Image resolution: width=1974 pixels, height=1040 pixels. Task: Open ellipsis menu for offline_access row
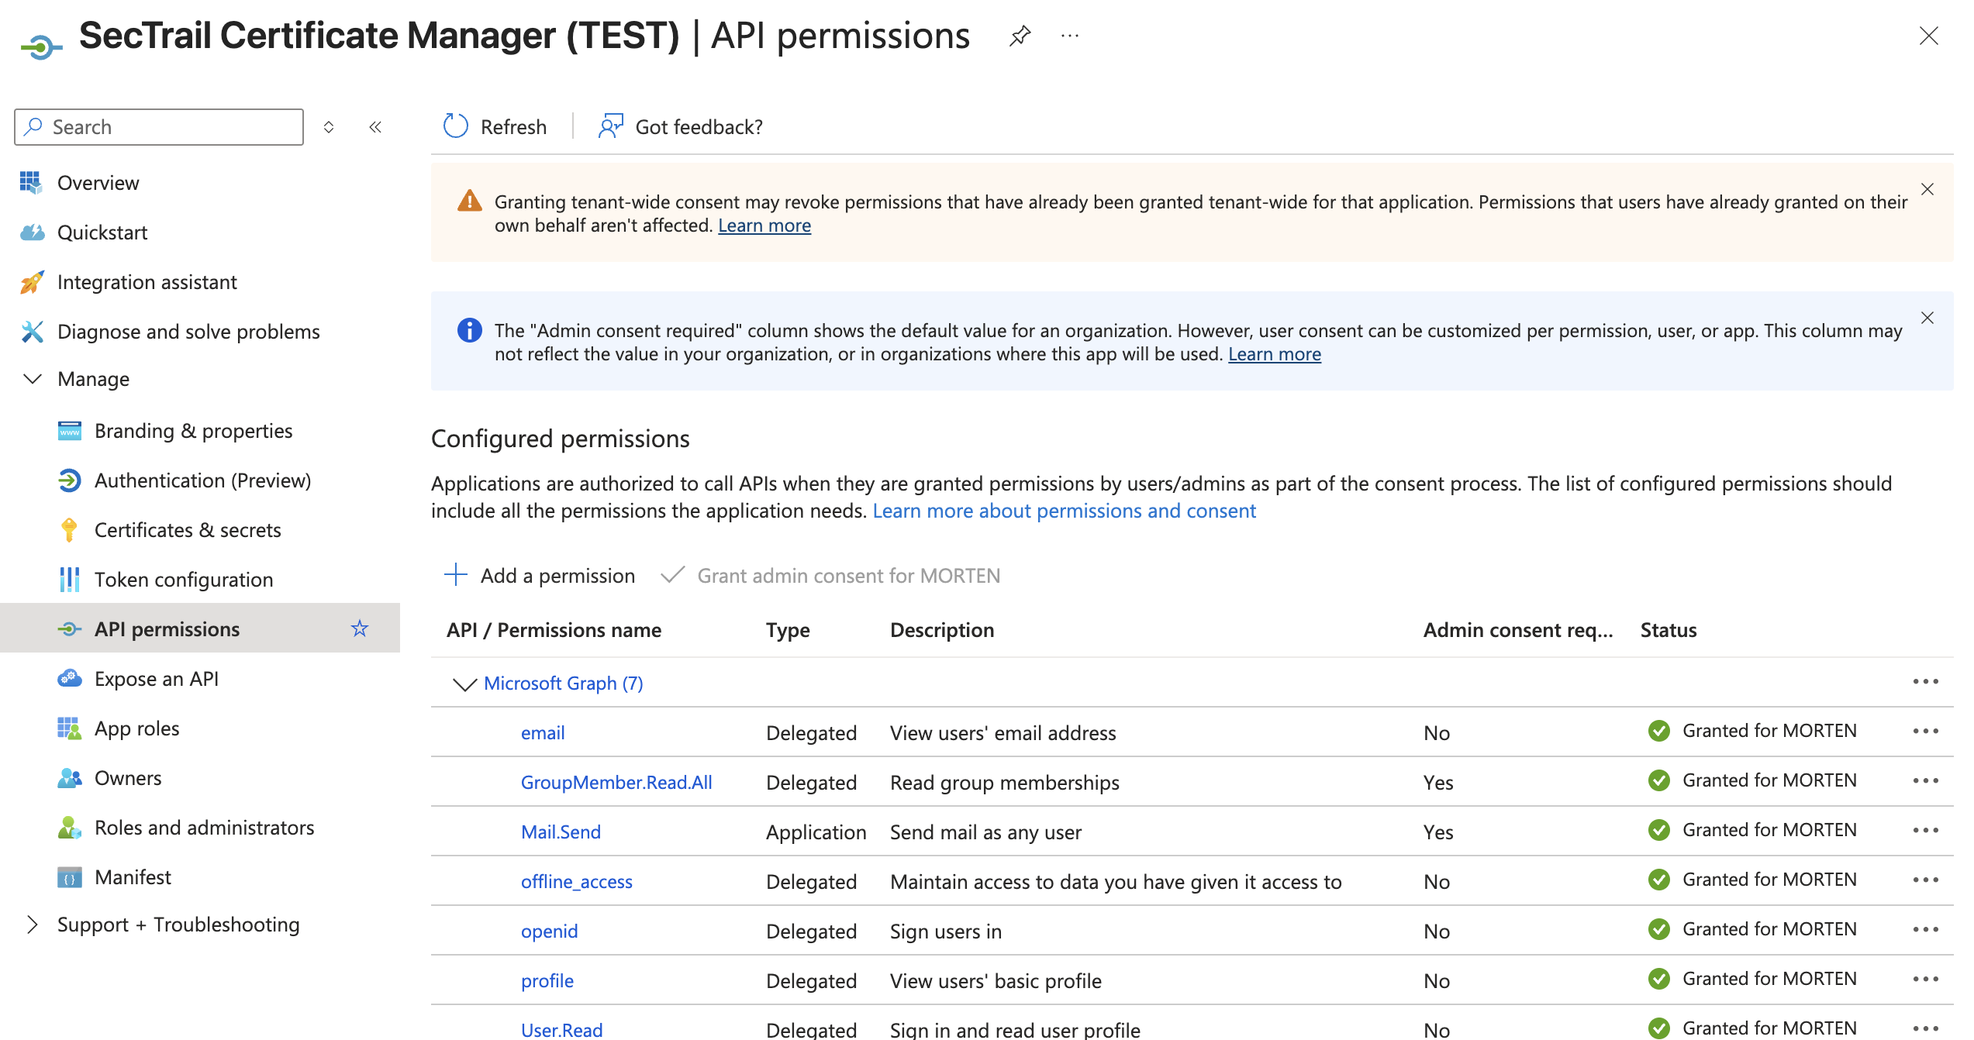coord(1925,880)
